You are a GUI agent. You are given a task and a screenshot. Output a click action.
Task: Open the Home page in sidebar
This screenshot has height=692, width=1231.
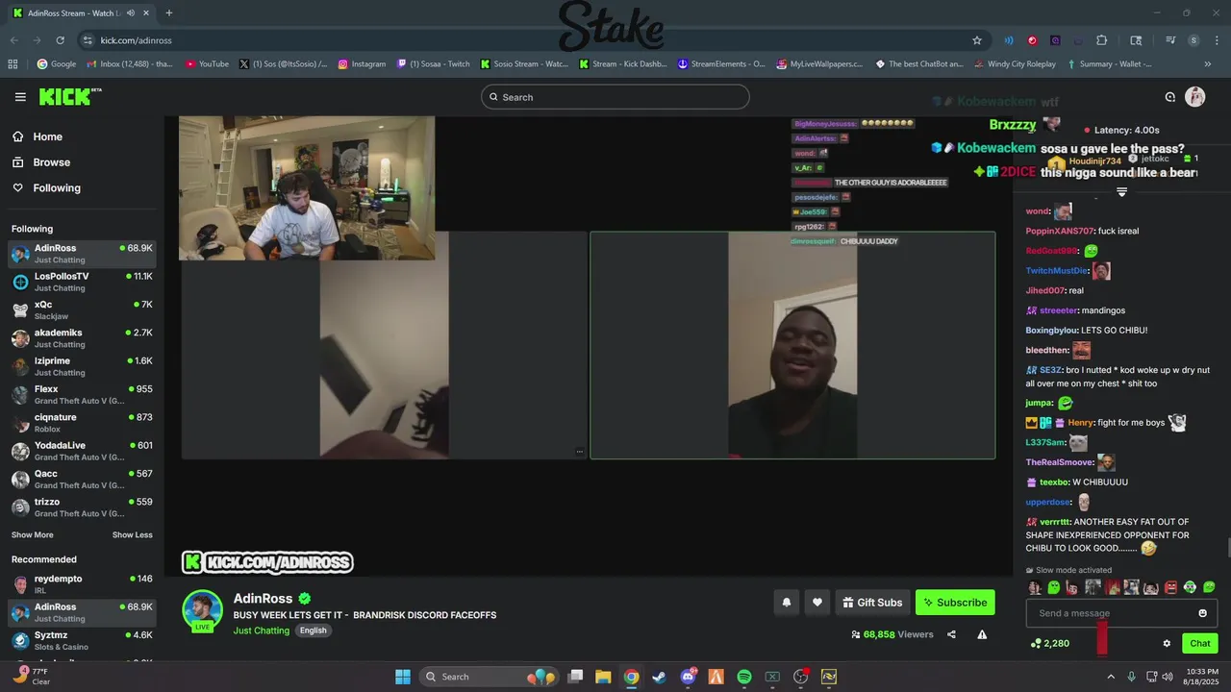(x=46, y=136)
